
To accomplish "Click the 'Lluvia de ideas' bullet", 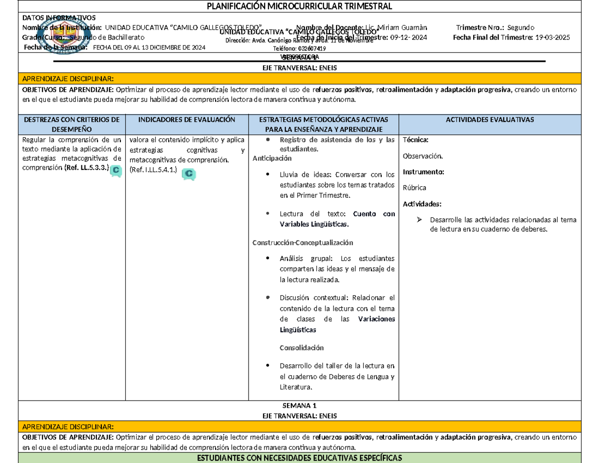I will point(337,185).
